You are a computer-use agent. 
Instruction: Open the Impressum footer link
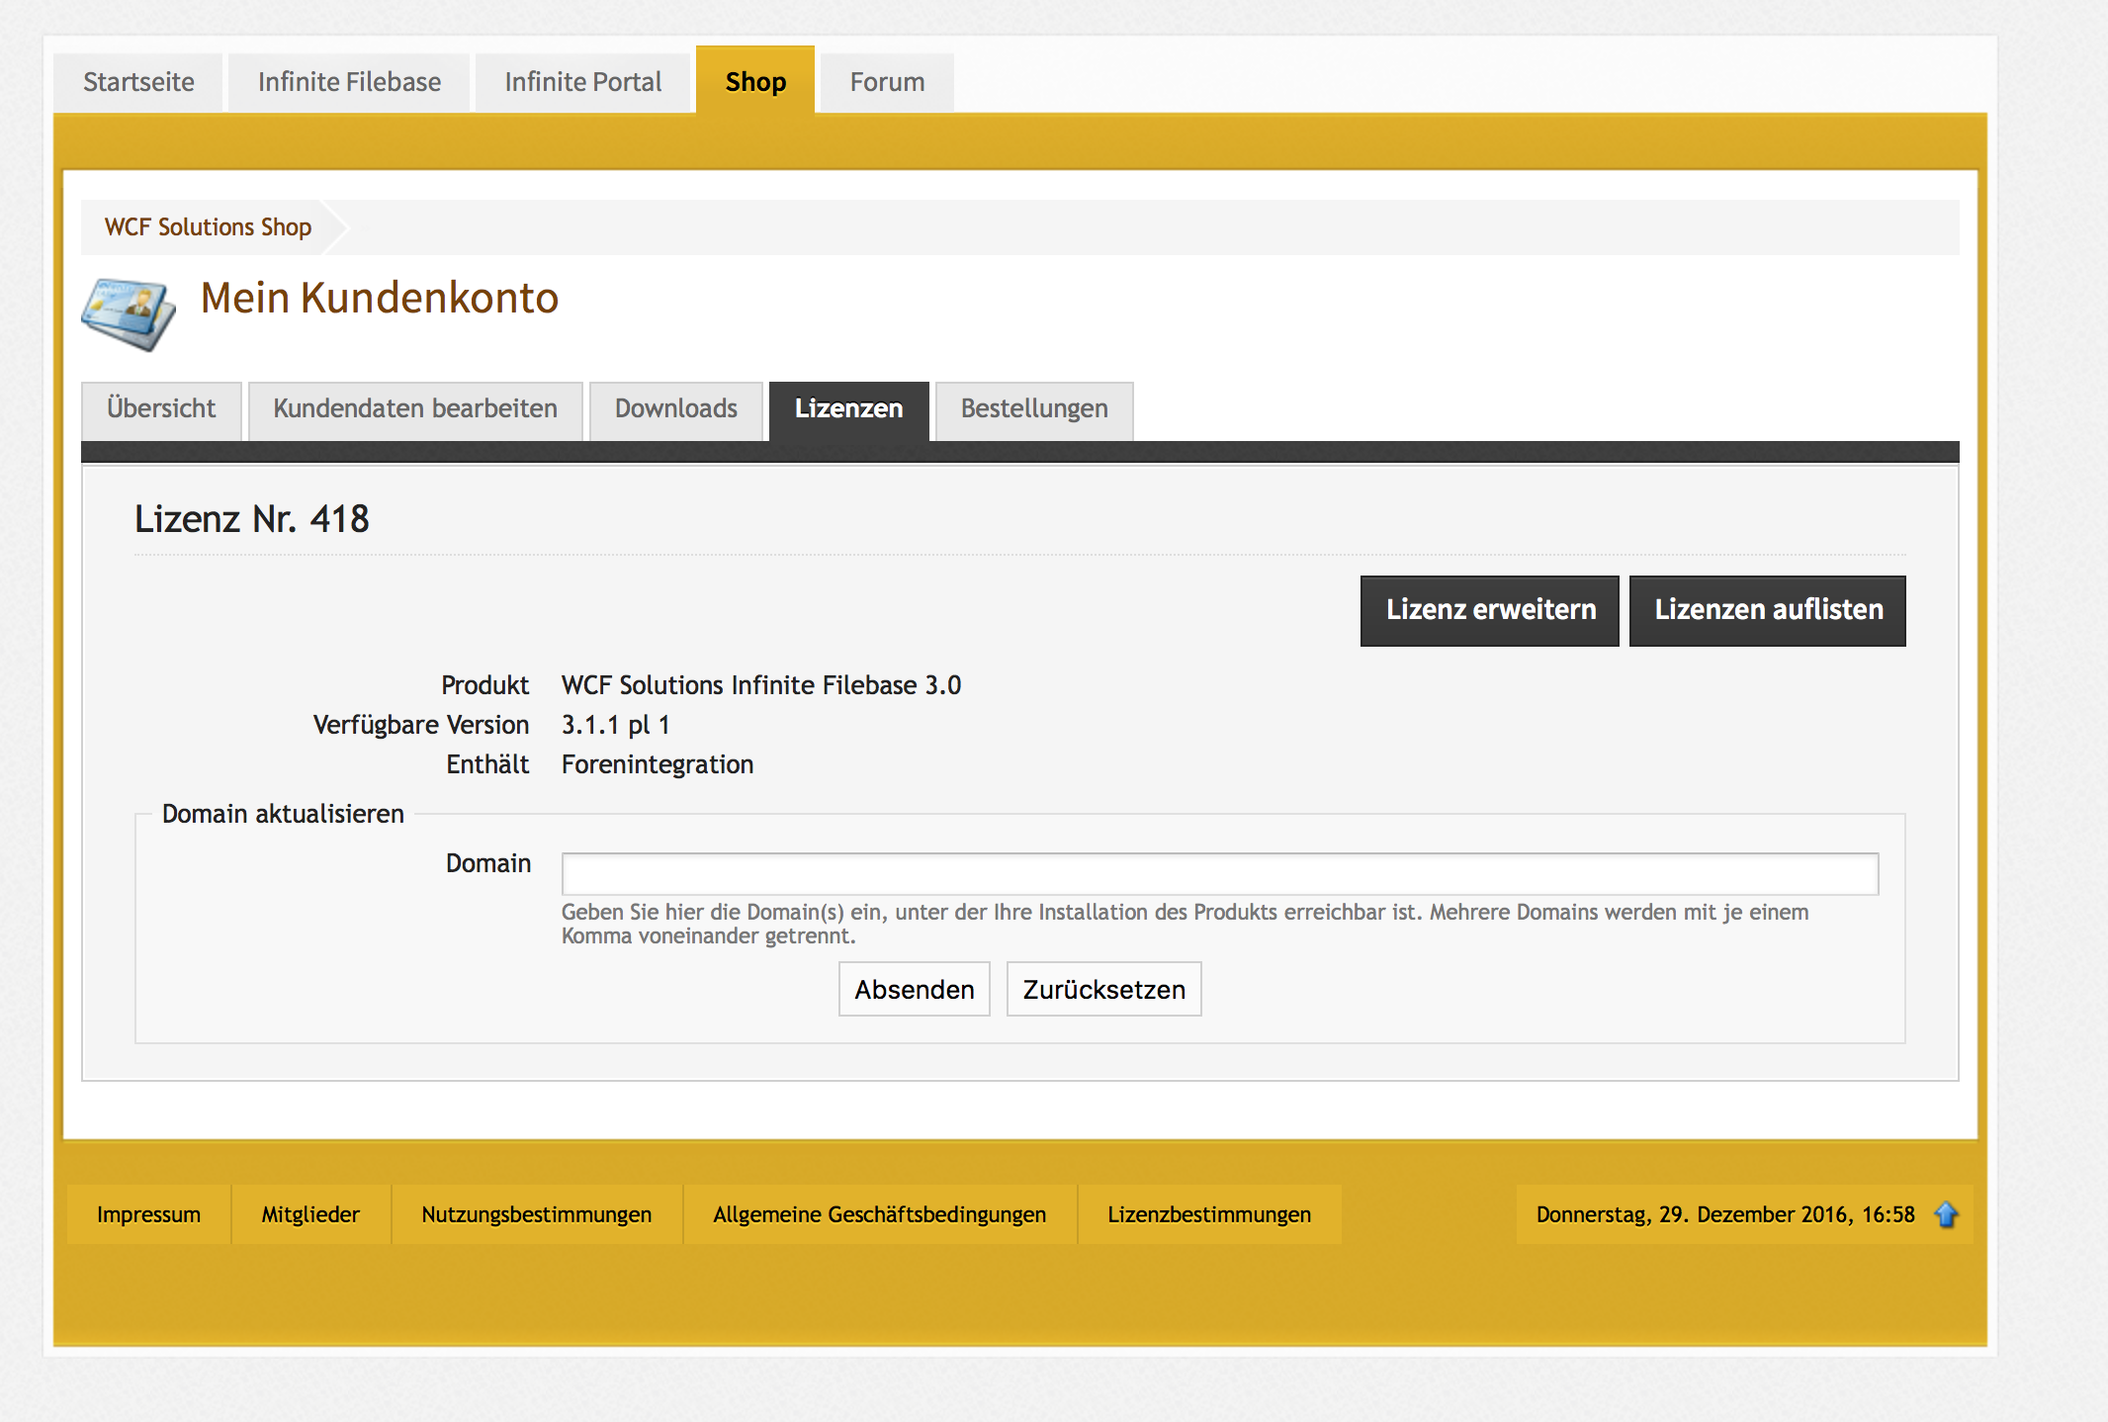click(148, 1214)
